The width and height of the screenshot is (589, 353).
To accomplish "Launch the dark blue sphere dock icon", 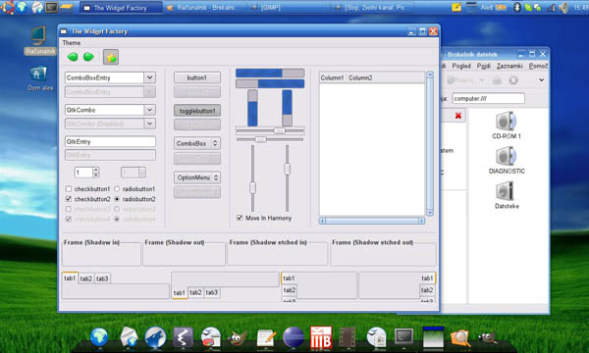I will point(294,337).
